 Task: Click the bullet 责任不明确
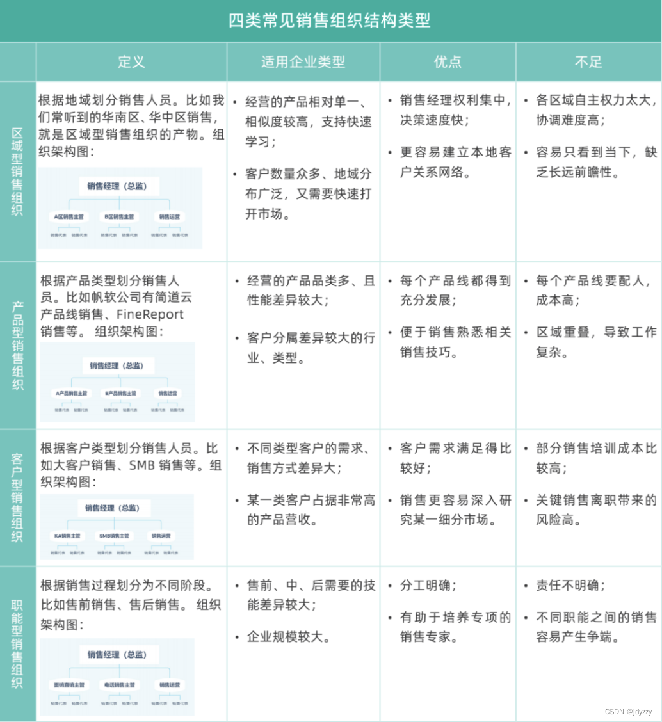click(x=570, y=585)
